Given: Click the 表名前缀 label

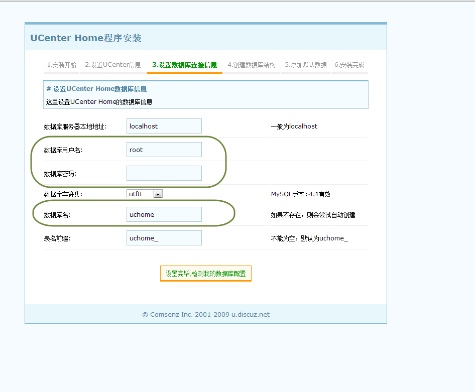Looking at the screenshot, I should tap(57, 238).
